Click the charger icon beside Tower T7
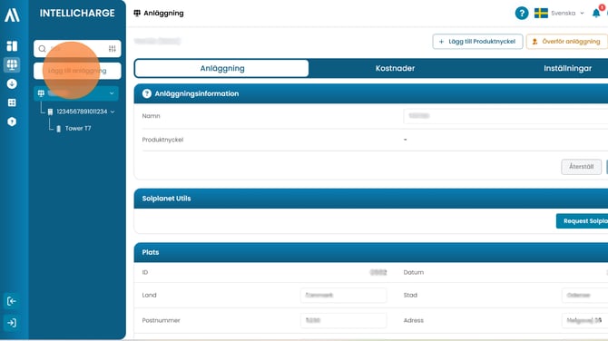The image size is (608, 341). pyautogui.click(x=59, y=129)
